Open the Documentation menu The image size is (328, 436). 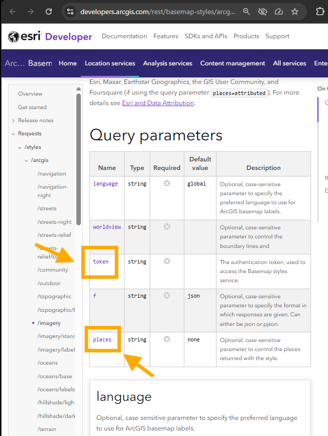click(124, 36)
